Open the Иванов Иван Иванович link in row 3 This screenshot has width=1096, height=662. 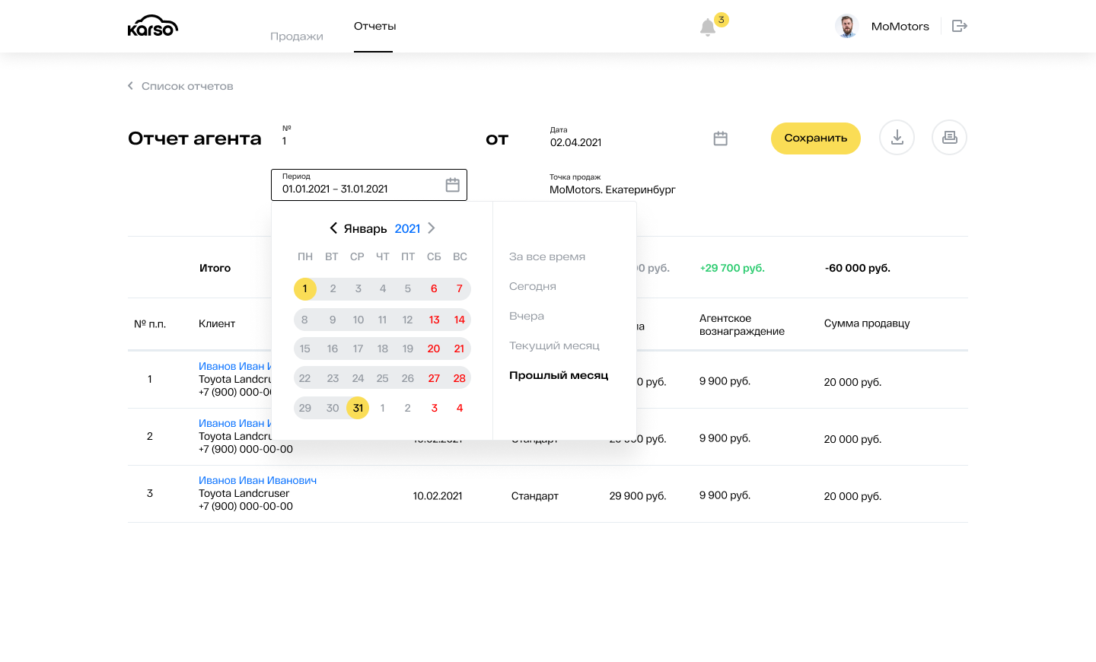pyautogui.click(x=257, y=480)
